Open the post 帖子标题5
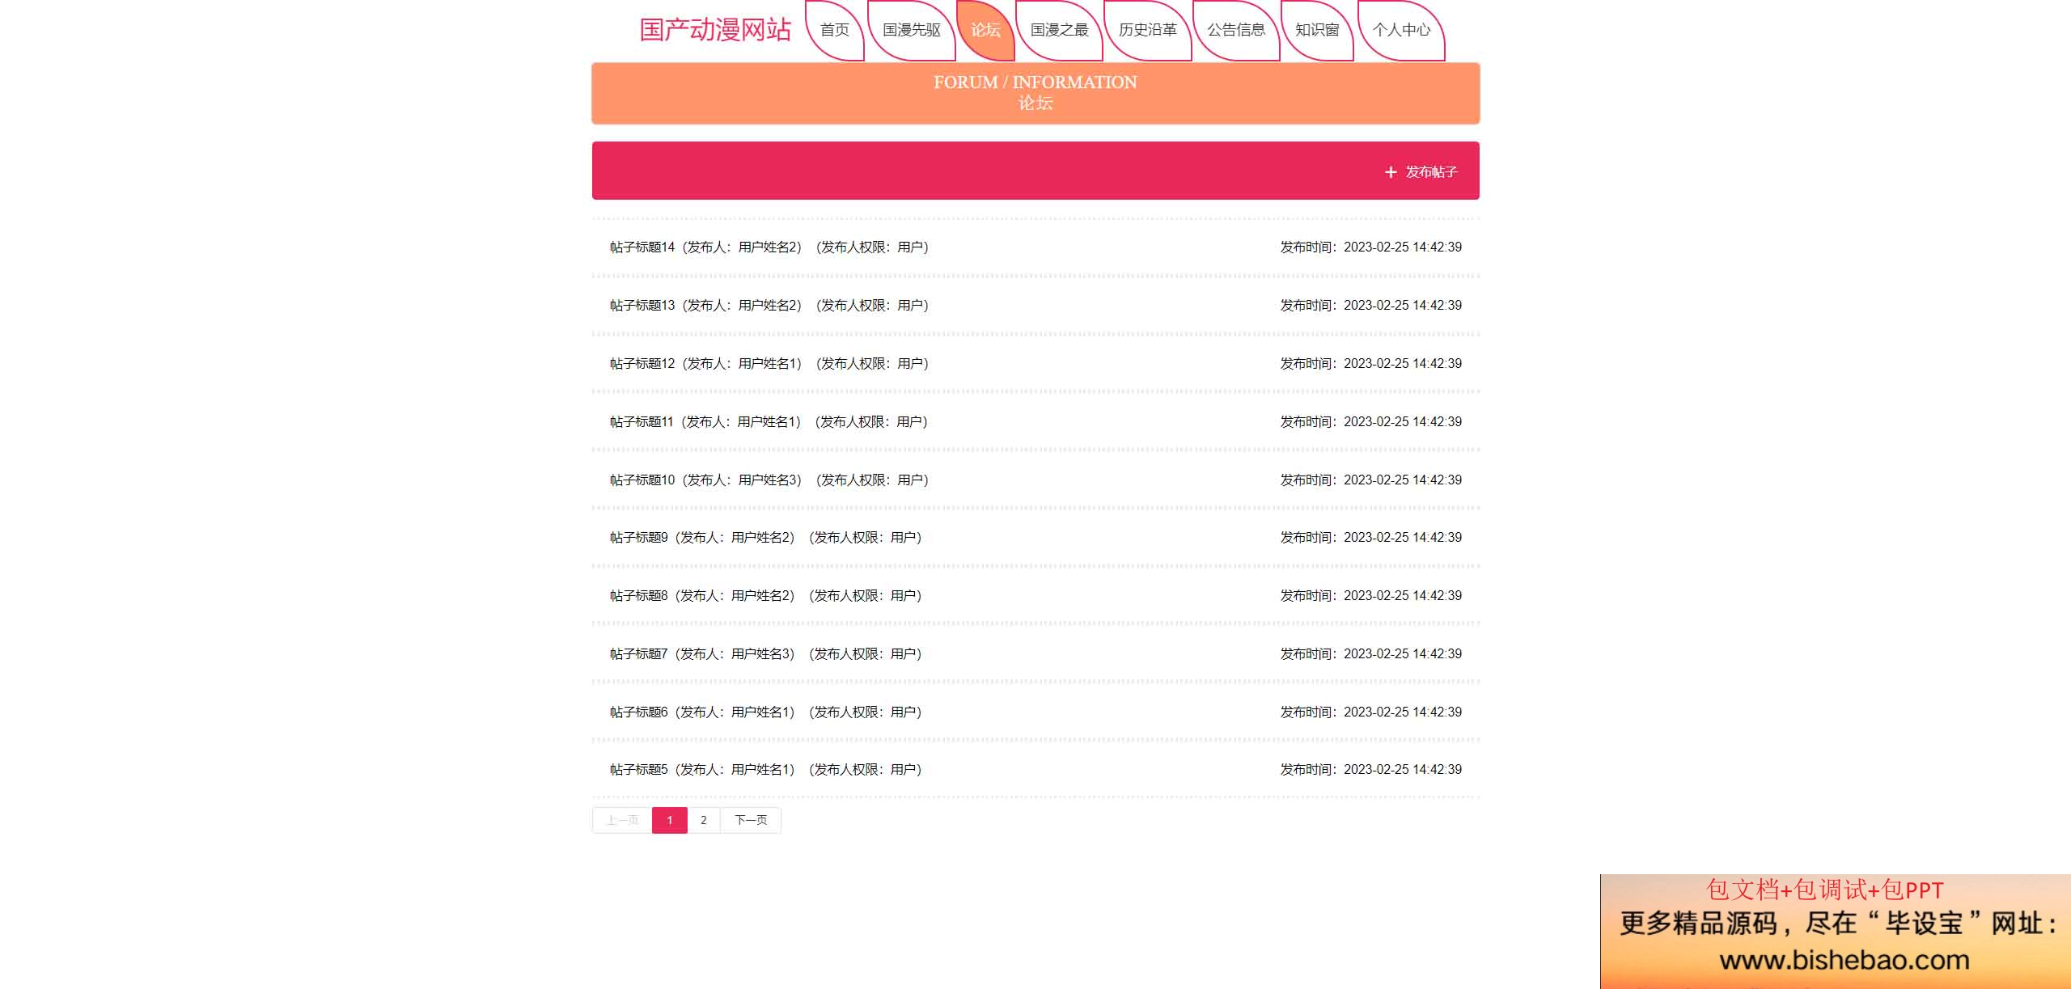Screen dimensions: 2071x989 [1035, 770]
